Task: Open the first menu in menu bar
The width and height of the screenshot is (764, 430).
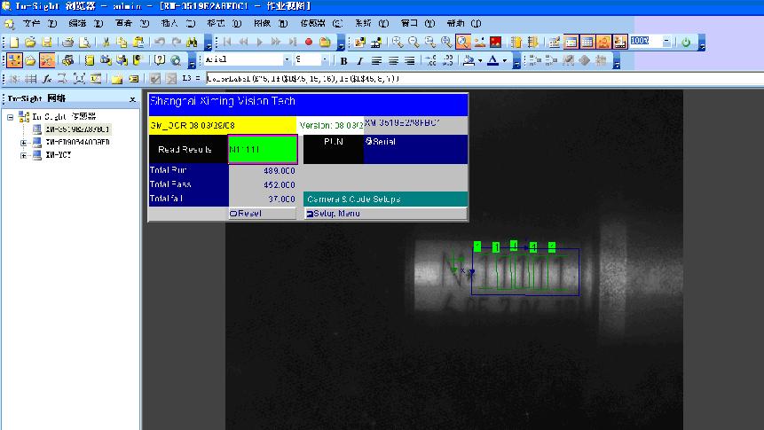Action: tap(31, 22)
